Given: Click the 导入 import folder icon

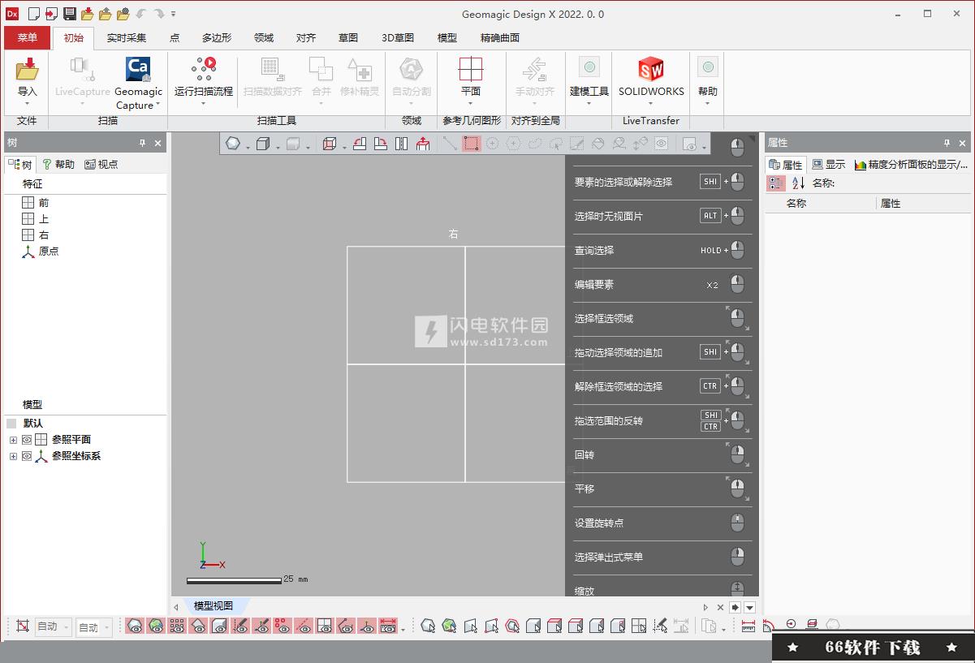Looking at the screenshot, I should (27, 67).
